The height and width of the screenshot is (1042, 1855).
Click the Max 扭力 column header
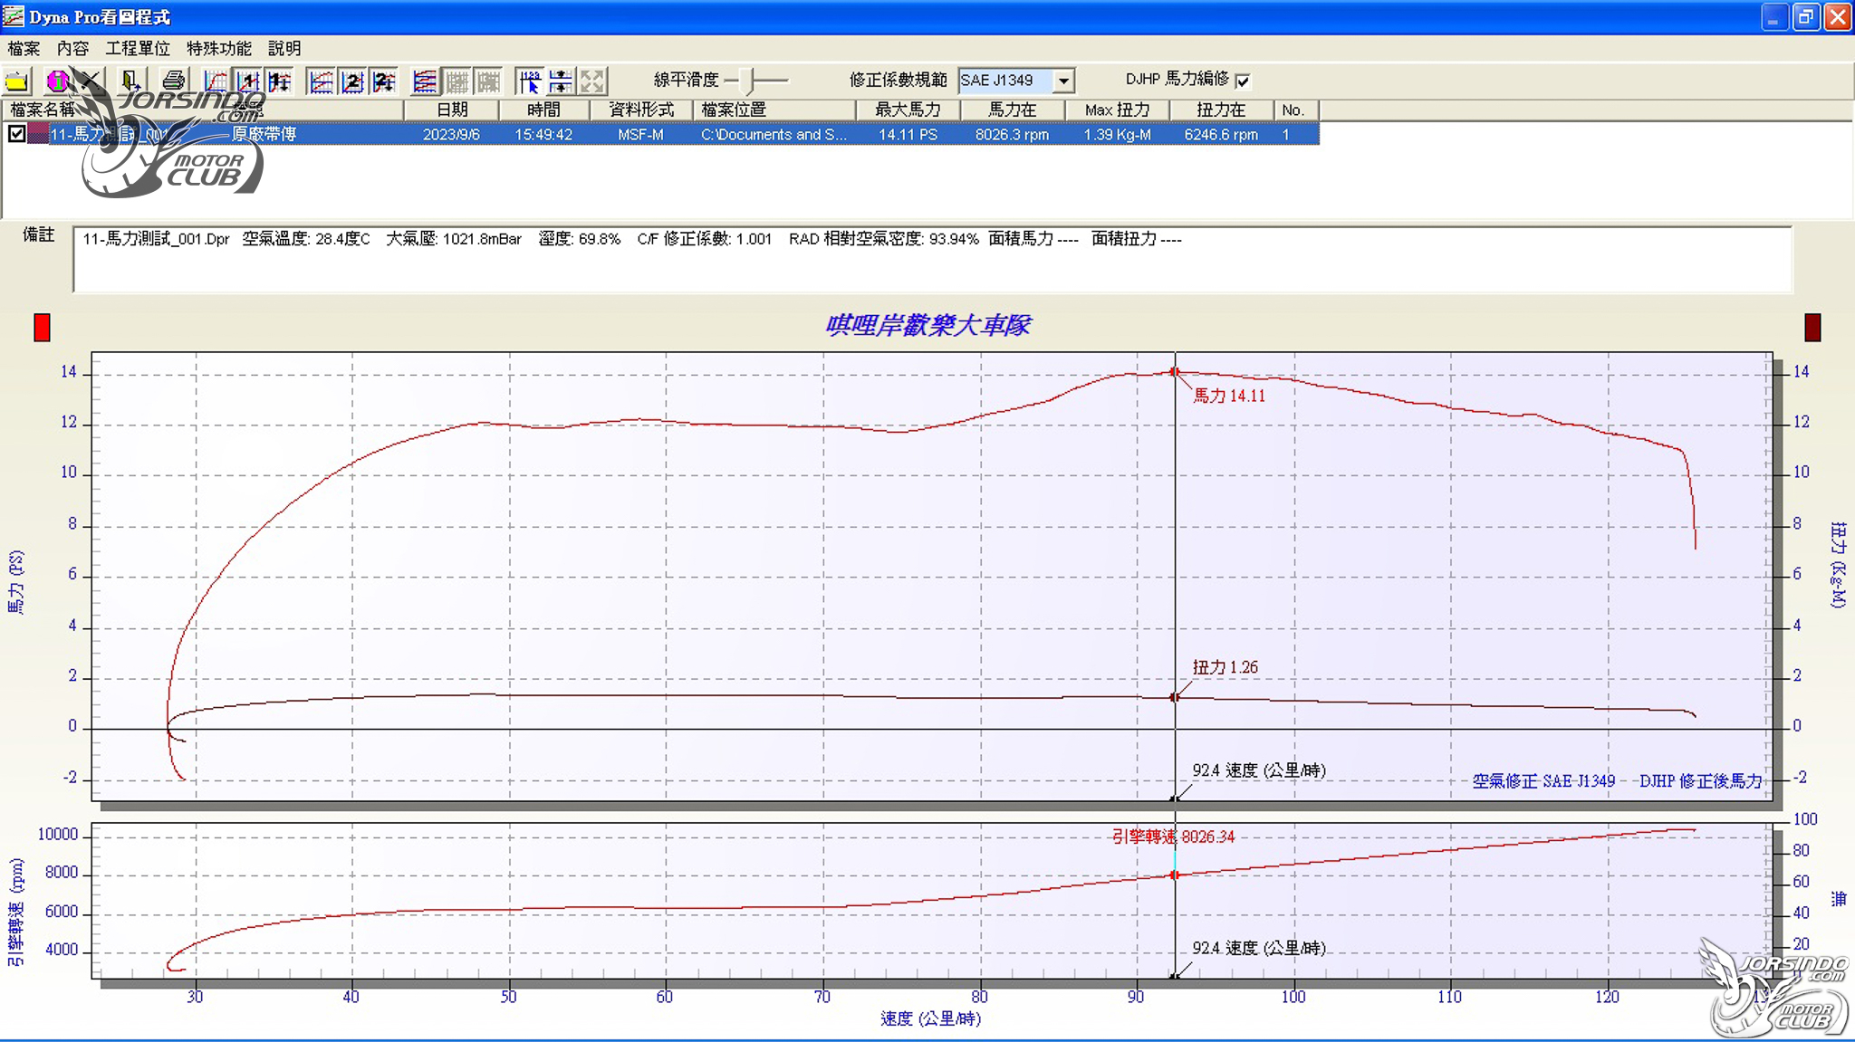coord(1118,110)
